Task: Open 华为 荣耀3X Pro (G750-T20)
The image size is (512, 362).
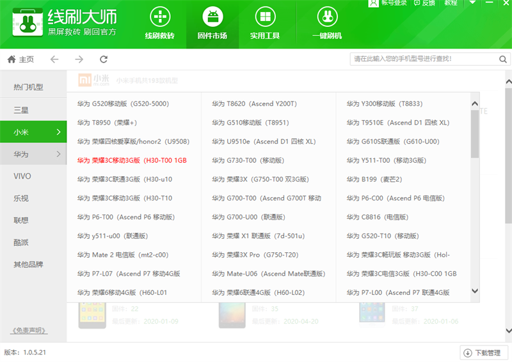Action: coord(255,255)
